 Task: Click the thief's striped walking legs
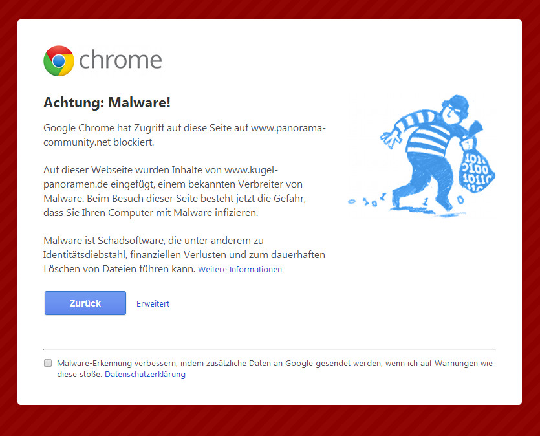click(x=430, y=188)
